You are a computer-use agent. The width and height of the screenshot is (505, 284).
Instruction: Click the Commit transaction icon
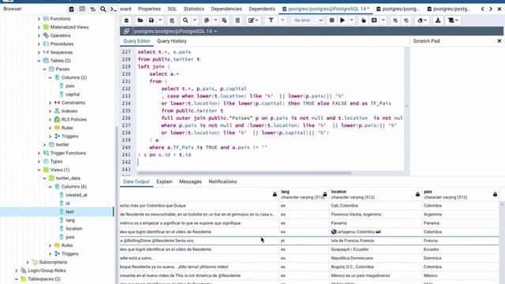395,21
